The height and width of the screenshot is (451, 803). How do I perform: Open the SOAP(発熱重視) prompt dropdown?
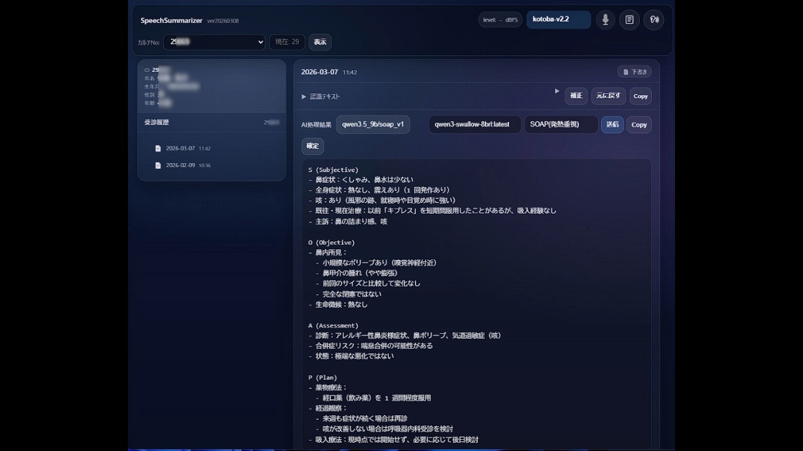[x=561, y=125]
